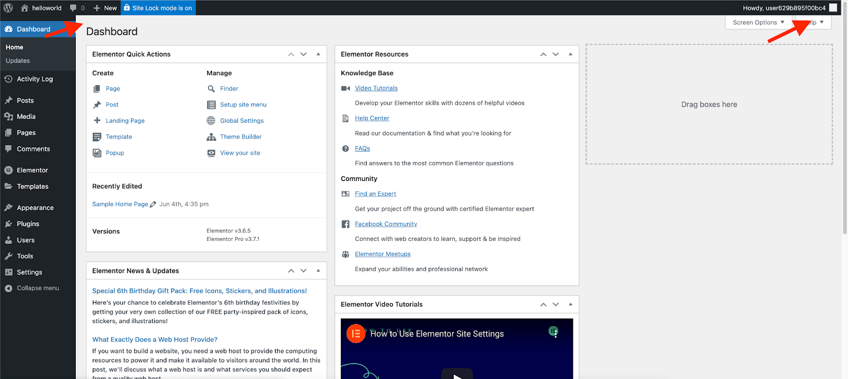The height and width of the screenshot is (379, 848).
Task: Open the Global Settings link
Action: [242, 121]
